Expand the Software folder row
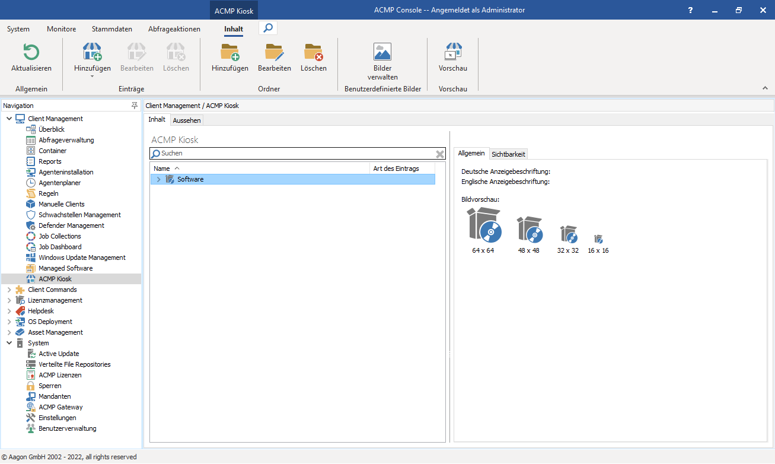The image size is (775, 464). coord(158,179)
